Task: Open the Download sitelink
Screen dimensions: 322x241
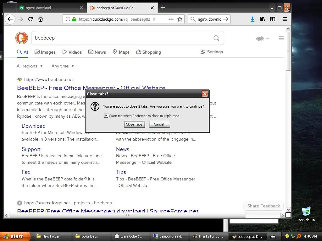Action: [x=34, y=126]
